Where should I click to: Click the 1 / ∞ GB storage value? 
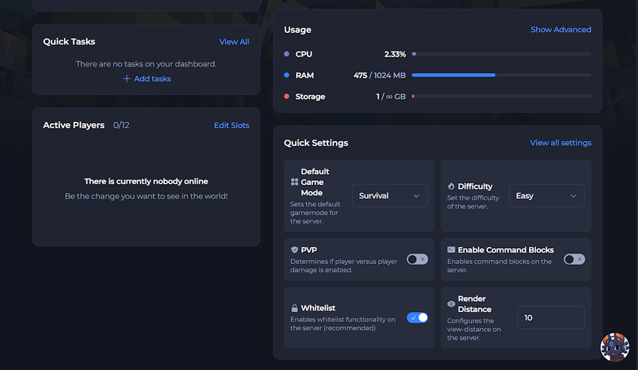pos(391,97)
